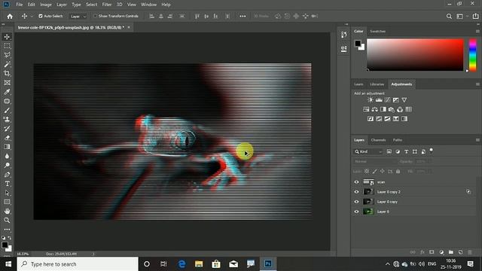Click the Home icon in options bar

pyautogui.click(x=10, y=17)
